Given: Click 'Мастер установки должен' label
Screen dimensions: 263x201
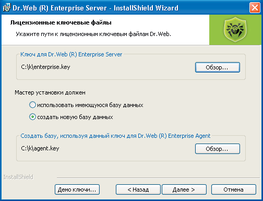Looking at the screenshot, I should pos(50,92).
